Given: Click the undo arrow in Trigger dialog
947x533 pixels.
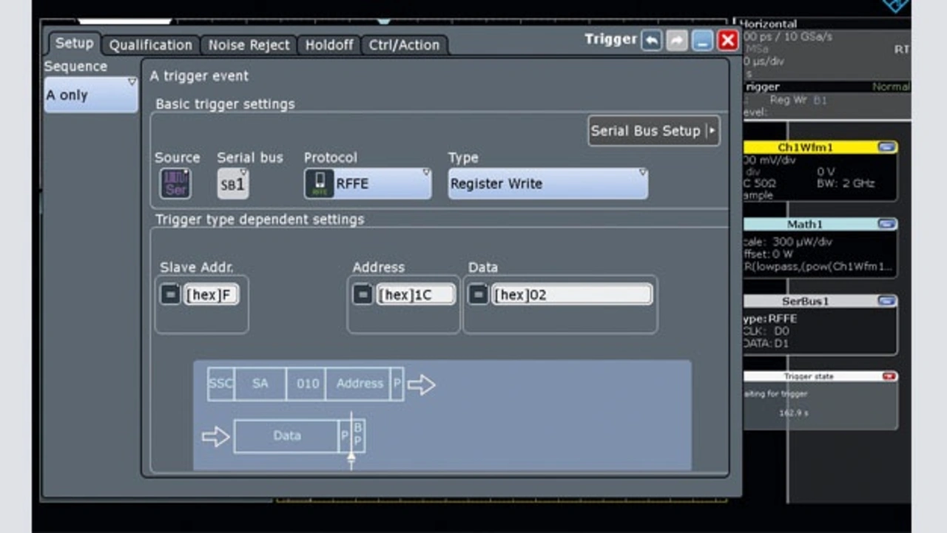Looking at the screenshot, I should (x=651, y=41).
